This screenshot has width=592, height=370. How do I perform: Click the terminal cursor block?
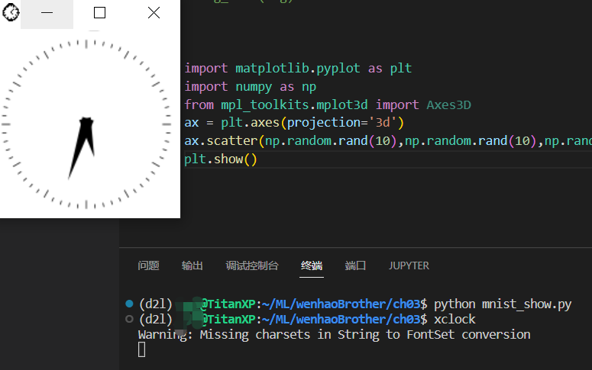tap(141, 349)
